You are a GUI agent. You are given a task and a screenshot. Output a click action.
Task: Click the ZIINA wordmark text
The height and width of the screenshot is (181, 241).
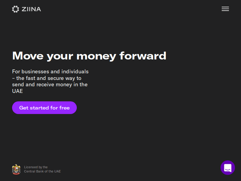(31, 9)
